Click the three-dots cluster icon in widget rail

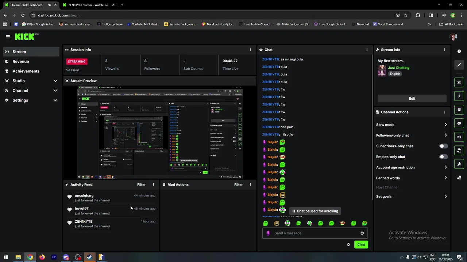tap(459, 178)
